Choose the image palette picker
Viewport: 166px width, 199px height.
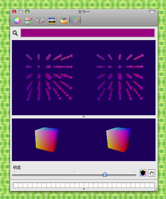(x=52, y=21)
